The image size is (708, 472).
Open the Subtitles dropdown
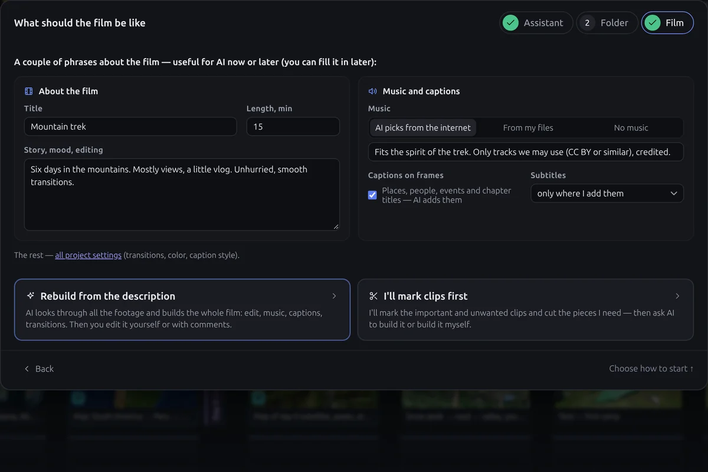[x=607, y=194]
